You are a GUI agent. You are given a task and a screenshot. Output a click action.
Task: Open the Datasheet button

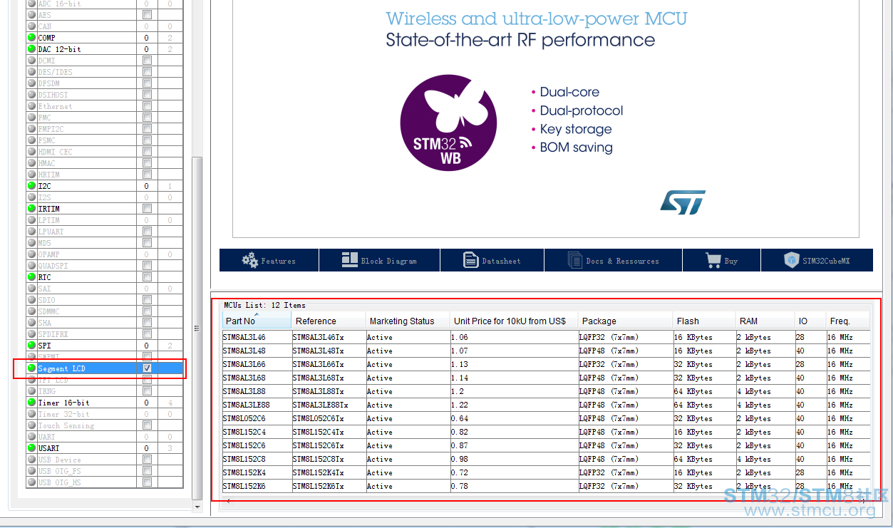pos(492,260)
